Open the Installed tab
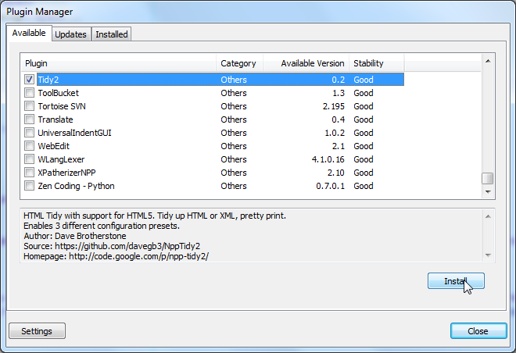The width and height of the screenshot is (516, 353). (111, 34)
